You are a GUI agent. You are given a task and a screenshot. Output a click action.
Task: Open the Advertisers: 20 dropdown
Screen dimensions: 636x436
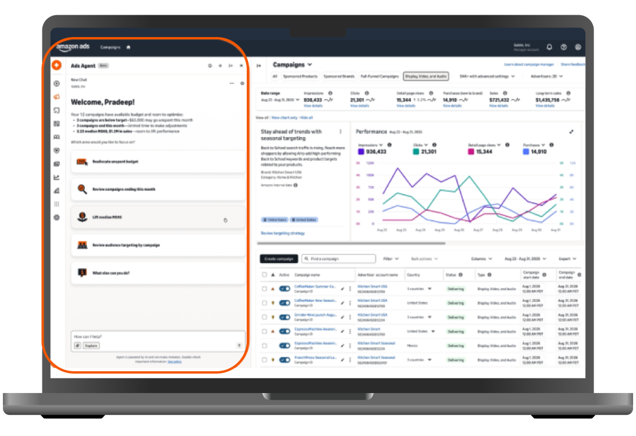546,76
